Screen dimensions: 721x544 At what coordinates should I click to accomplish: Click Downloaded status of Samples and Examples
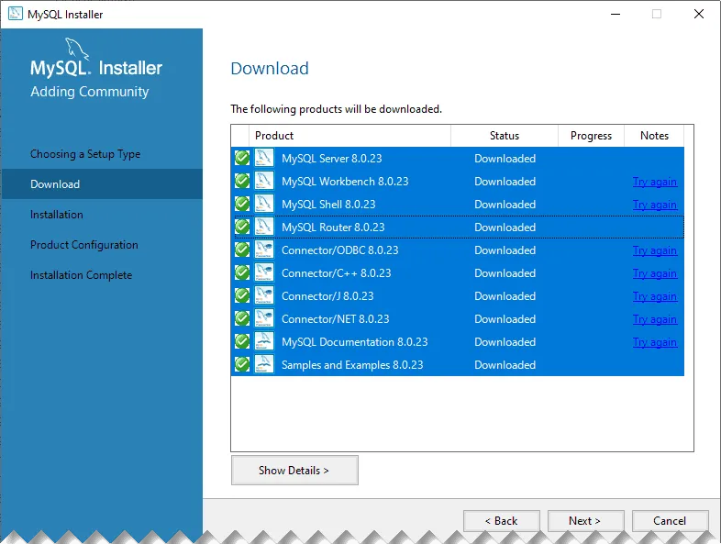(x=505, y=365)
